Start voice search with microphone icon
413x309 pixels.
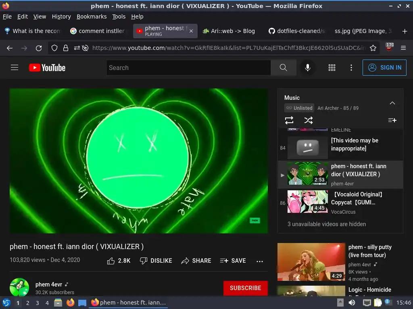[307, 68]
